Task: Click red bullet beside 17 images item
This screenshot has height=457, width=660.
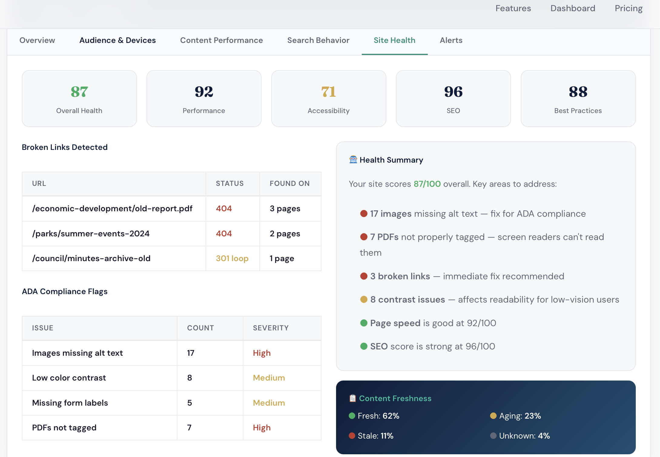Action: (x=364, y=214)
